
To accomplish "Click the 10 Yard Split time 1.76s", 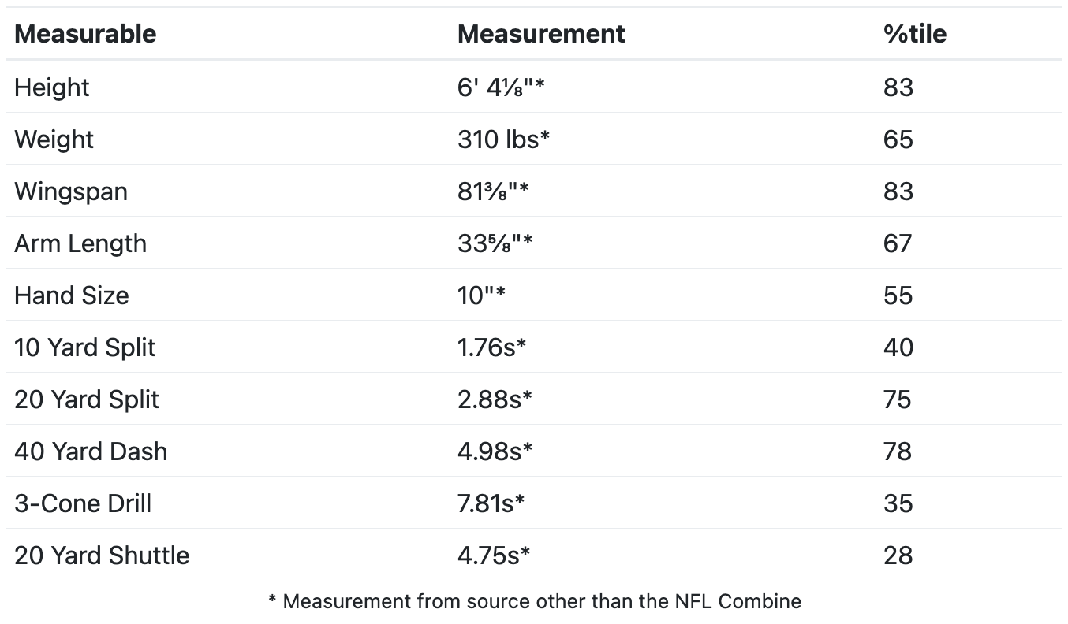I will click(491, 347).
